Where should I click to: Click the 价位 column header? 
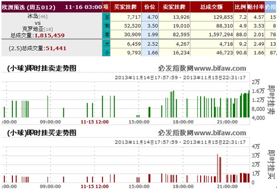click(150, 7)
